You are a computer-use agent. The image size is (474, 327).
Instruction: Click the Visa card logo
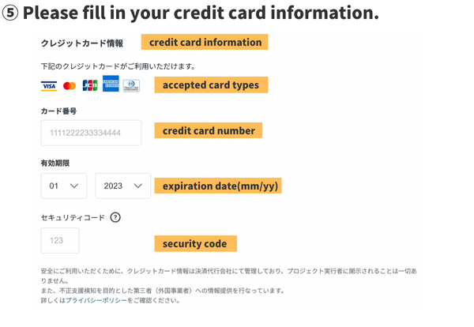(x=49, y=86)
